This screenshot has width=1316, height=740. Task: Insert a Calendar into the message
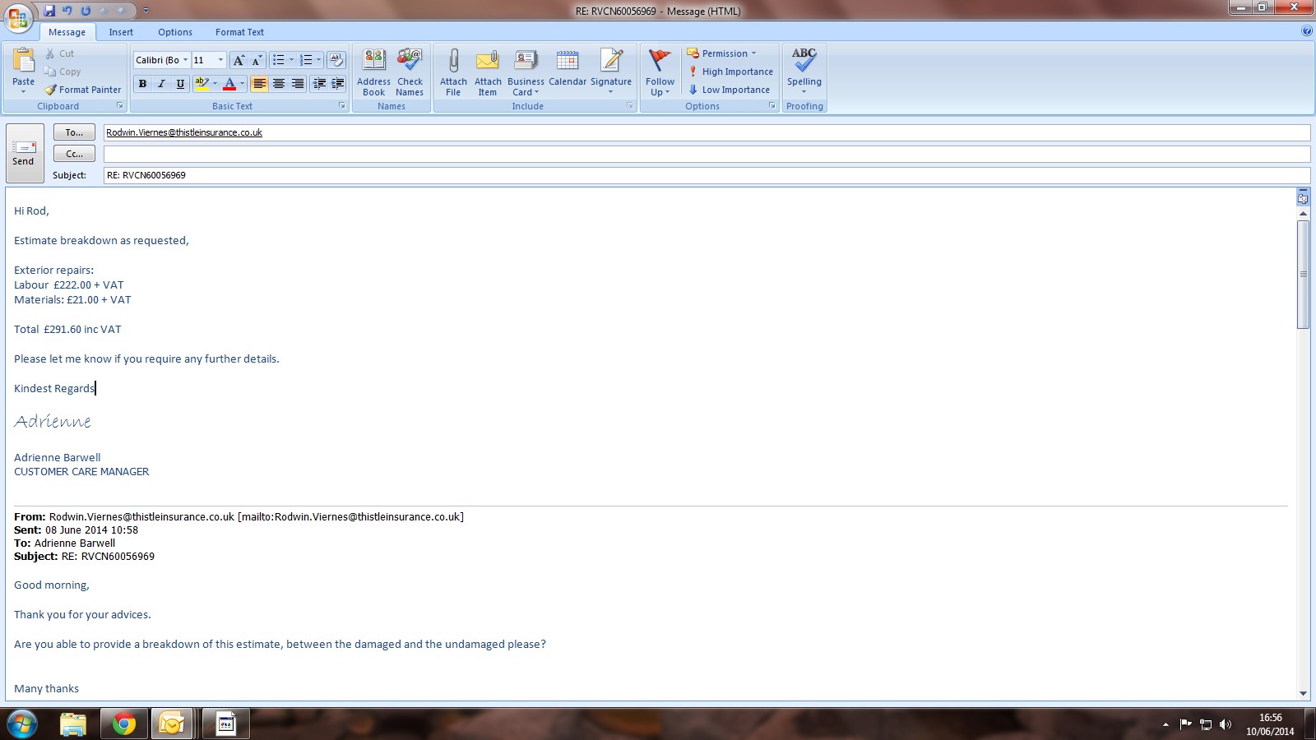tap(568, 62)
